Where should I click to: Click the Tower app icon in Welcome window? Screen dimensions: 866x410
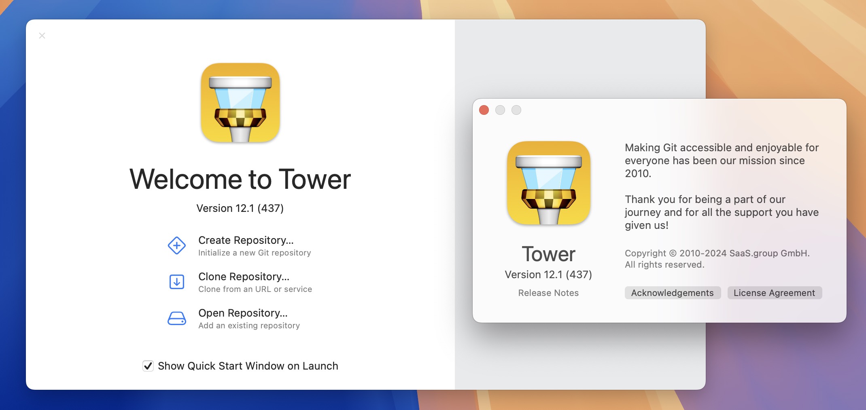(240, 103)
